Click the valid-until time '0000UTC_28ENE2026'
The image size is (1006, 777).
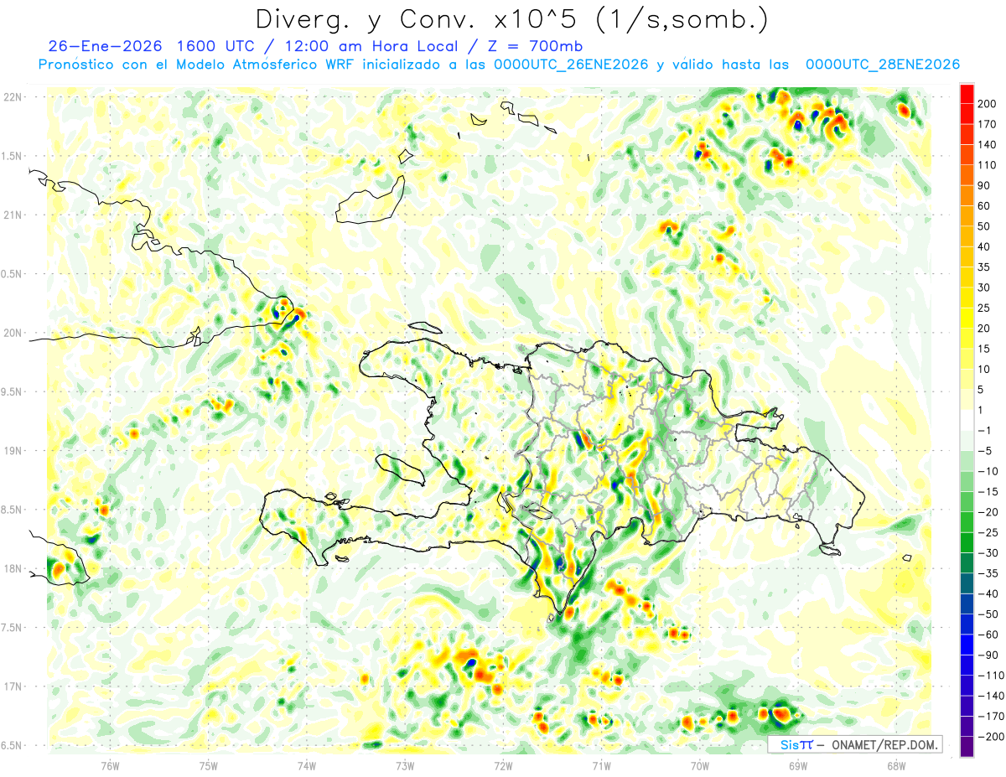point(882,65)
